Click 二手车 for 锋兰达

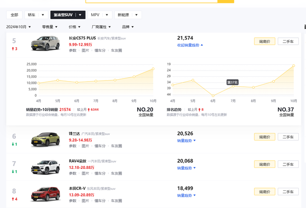pyautogui.click(x=288, y=137)
